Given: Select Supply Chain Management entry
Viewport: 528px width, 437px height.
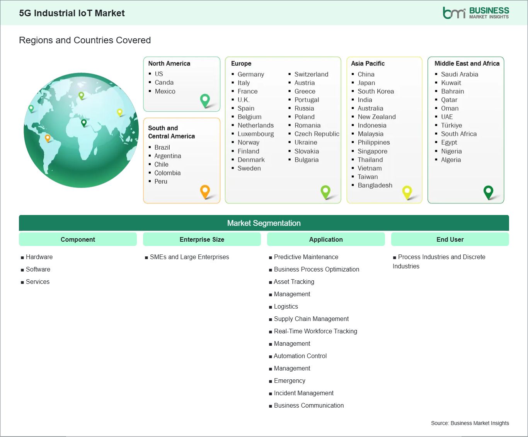Looking at the screenshot, I should click(311, 319).
